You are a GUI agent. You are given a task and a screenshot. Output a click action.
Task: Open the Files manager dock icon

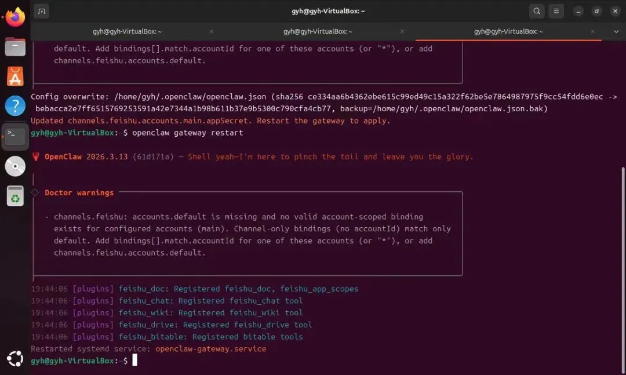pyautogui.click(x=15, y=46)
